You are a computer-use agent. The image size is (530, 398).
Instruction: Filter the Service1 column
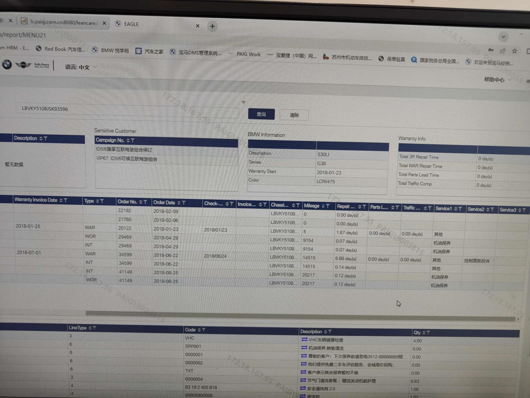[460, 209]
